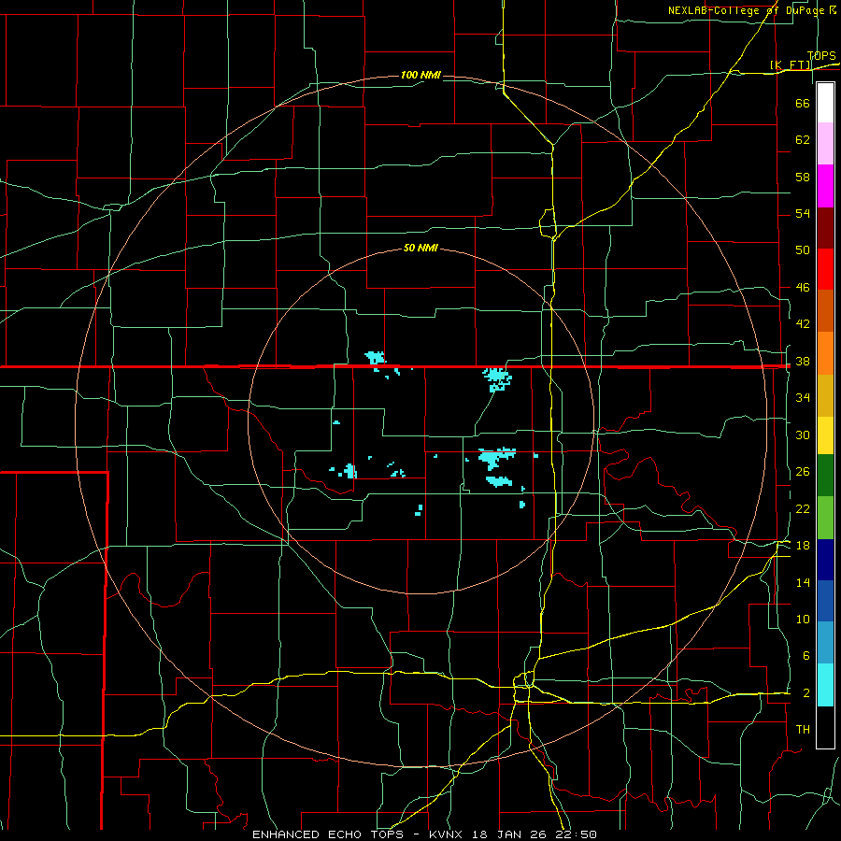Viewport: 841px width, 841px height.
Task: Click the '26' legend value
Action: (803, 472)
